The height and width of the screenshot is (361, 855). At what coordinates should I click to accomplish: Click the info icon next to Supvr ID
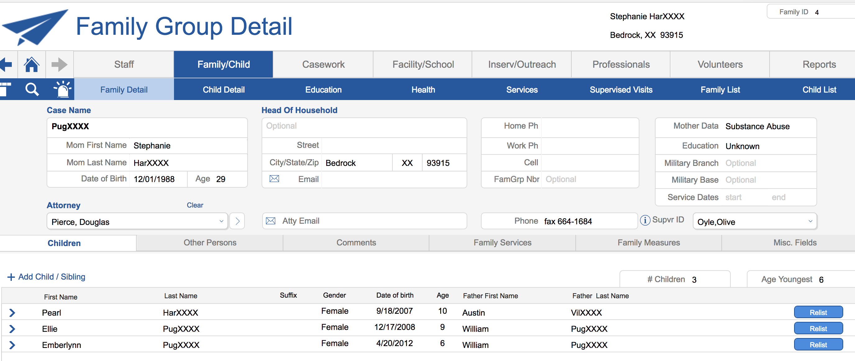click(645, 220)
